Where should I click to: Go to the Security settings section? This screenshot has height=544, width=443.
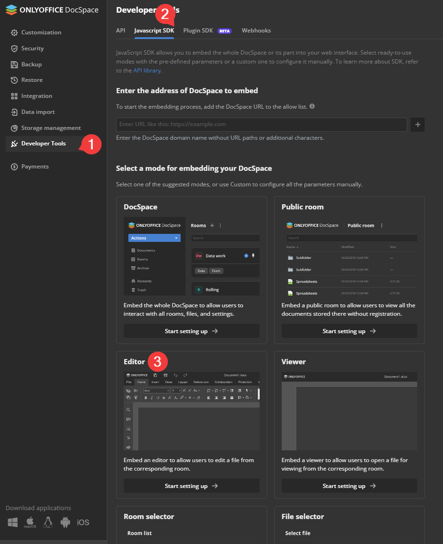[x=32, y=48]
